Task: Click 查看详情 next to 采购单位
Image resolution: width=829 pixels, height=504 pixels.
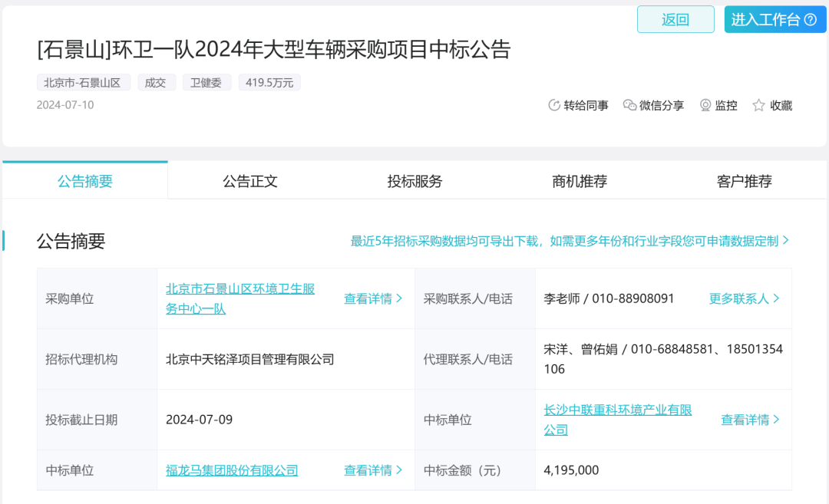Action: 373,298
